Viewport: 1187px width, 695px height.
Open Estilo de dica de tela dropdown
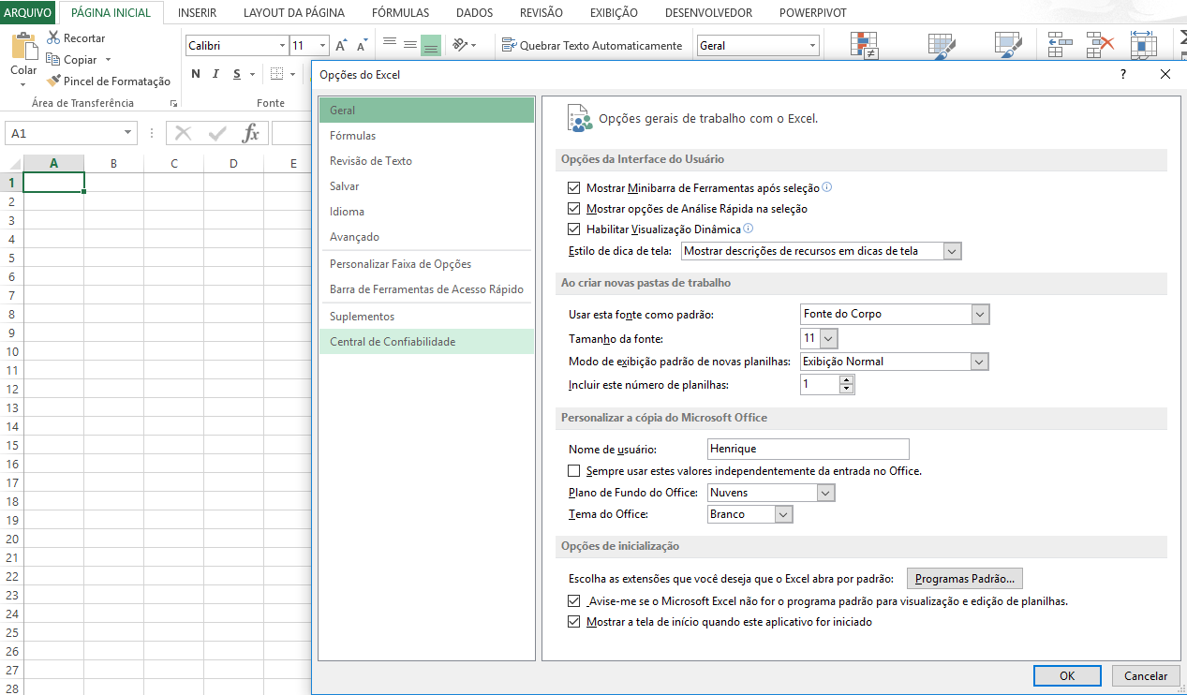click(x=953, y=251)
